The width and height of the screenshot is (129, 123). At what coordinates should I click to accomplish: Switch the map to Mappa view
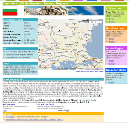[85, 22]
